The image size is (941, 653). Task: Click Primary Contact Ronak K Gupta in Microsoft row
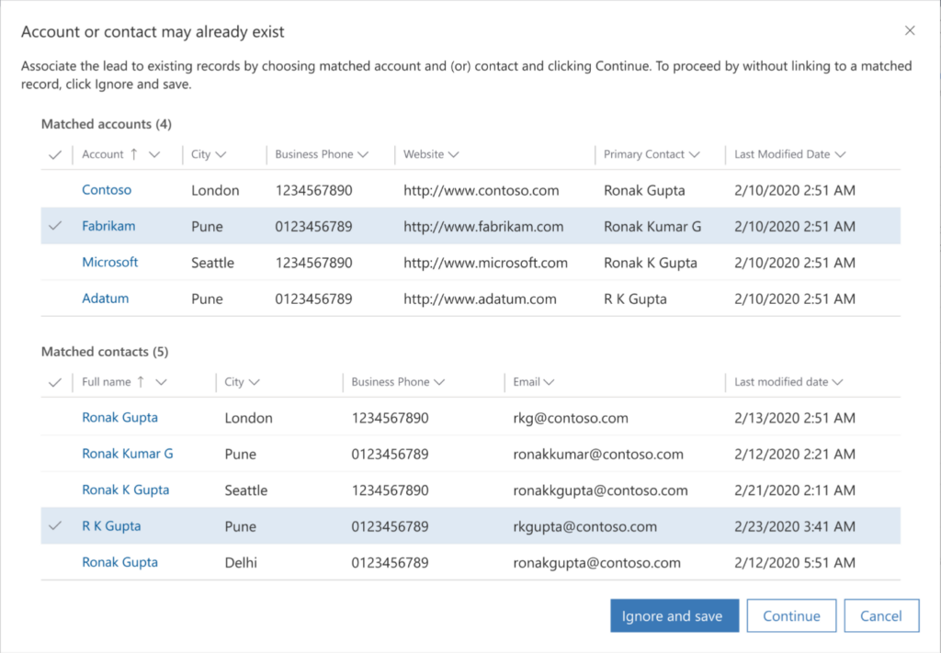coord(651,263)
